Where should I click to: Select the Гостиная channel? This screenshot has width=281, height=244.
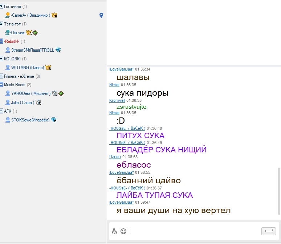click(x=12, y=7)
